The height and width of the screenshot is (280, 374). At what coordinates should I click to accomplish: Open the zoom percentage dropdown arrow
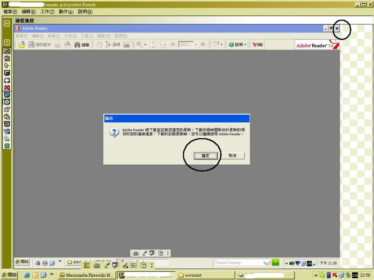click(195, 44)
